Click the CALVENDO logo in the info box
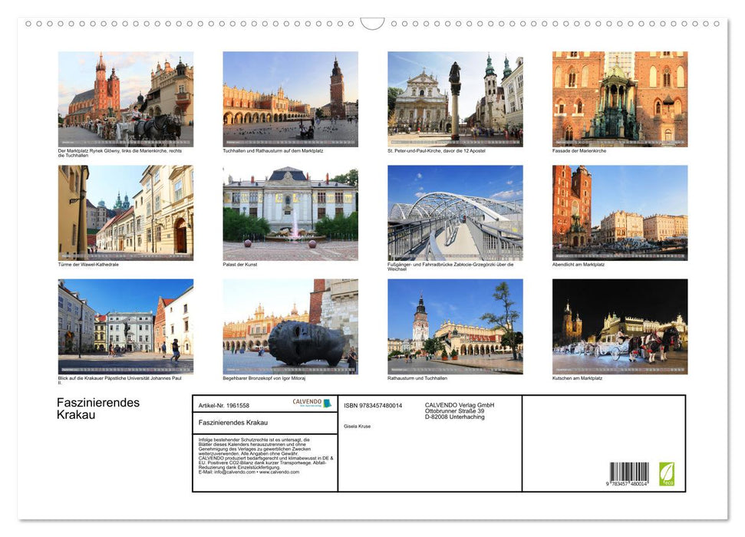 pyautogui.click(x=306, y=401)
